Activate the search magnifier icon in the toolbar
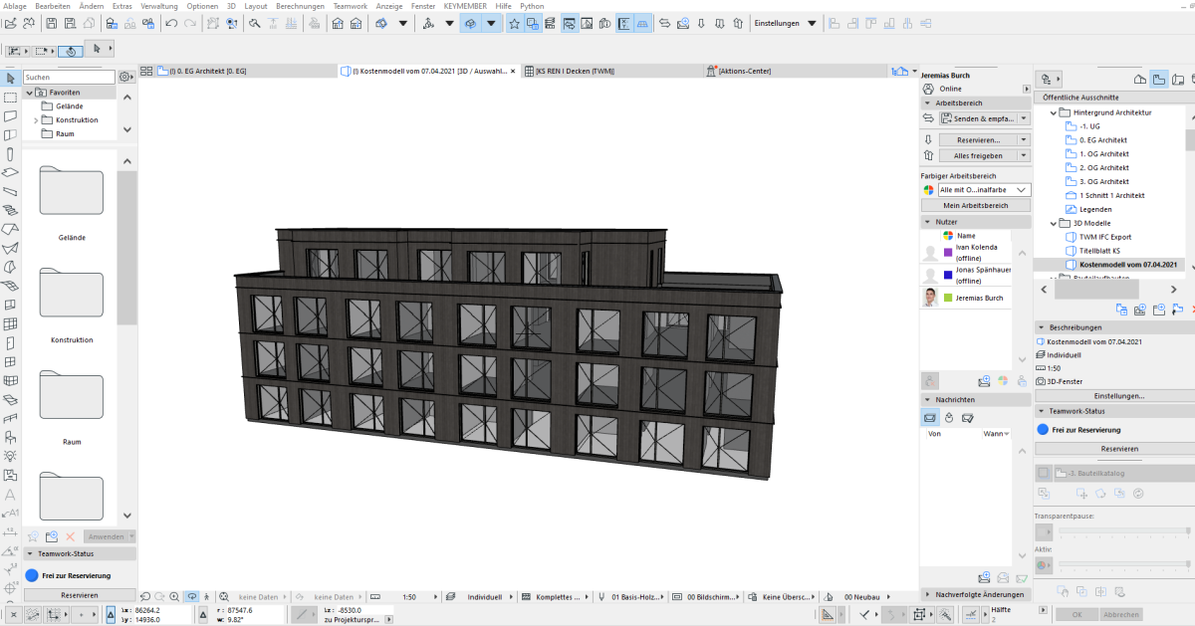The image size is (1195, 626). (x=233, y=23)
